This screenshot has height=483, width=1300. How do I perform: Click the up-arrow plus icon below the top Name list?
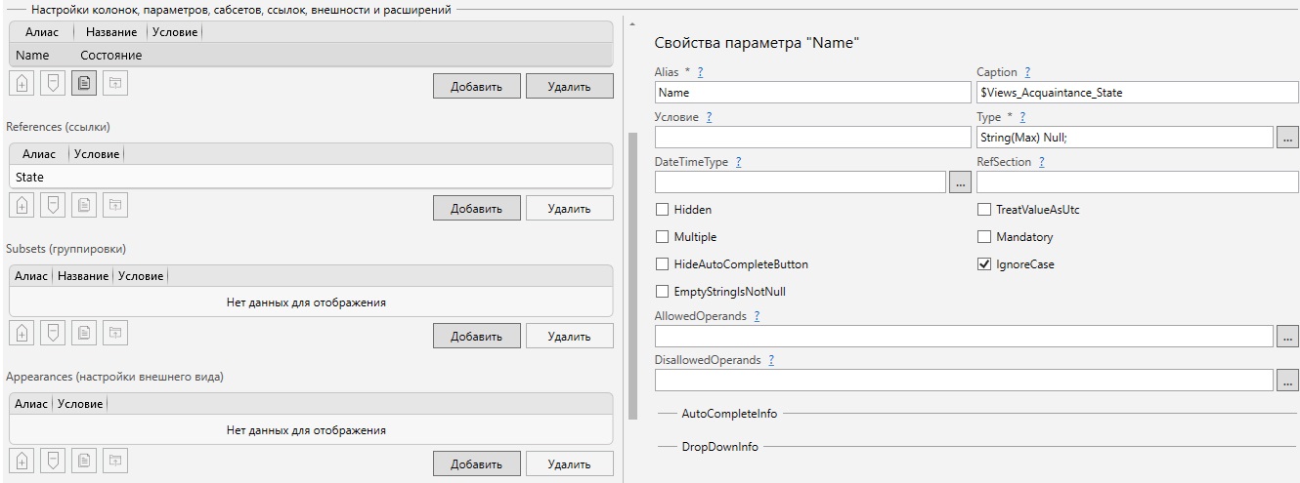(22, 84)
